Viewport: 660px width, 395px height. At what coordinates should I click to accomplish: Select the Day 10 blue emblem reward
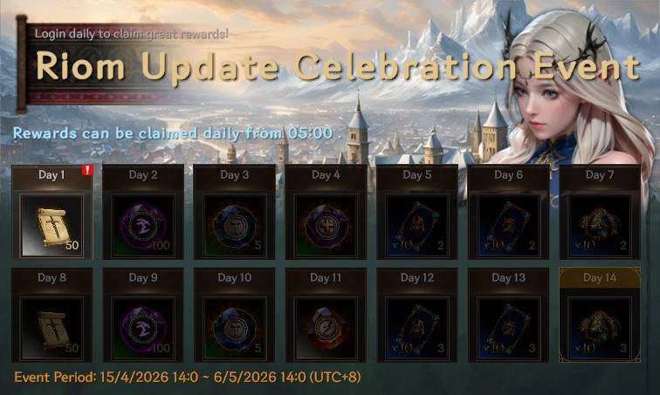(235, 329)
